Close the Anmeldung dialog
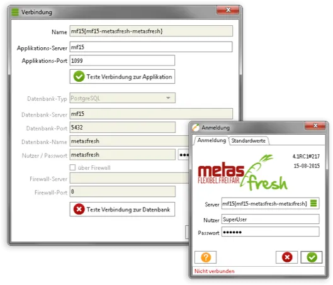Viewport: 333px width, 285px height. pyautogui.click(x=315, y=125)
